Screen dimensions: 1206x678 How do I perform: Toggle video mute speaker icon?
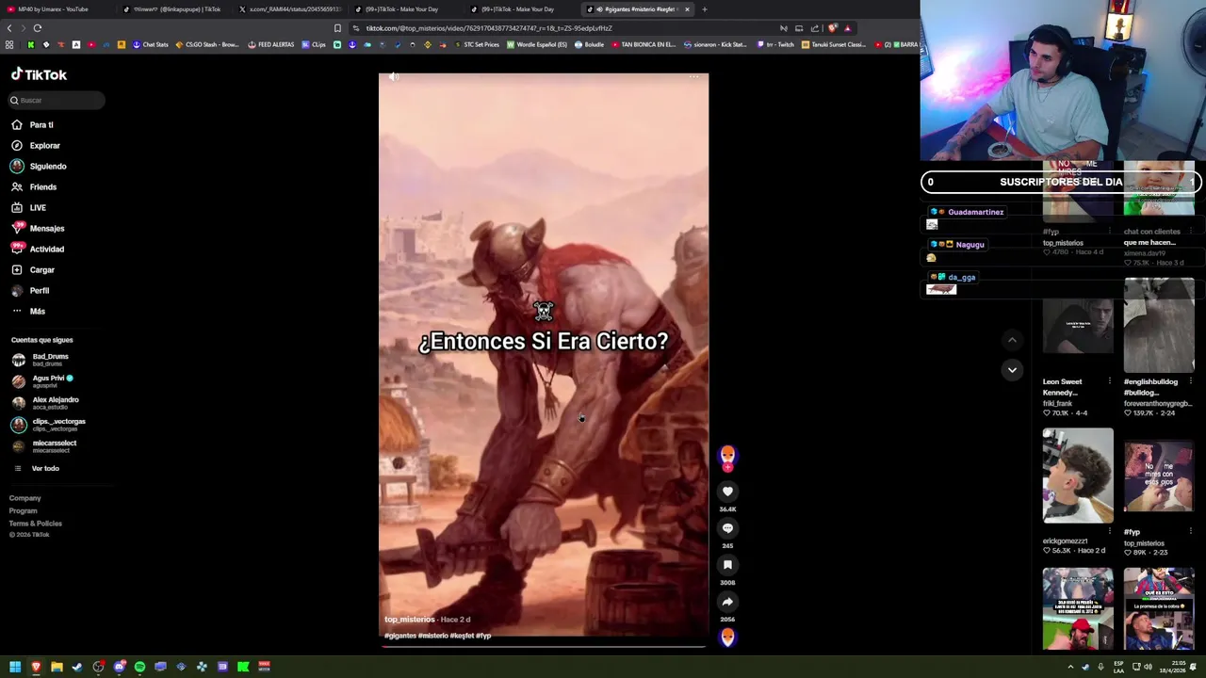pyautogui.click(x=394, y=77)
